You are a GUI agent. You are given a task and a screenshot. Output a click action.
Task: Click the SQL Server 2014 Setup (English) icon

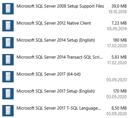tap(8, 43)
